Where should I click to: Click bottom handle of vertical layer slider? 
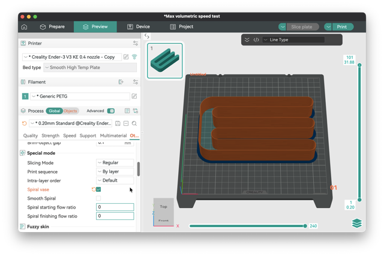[x=359, y=200]
